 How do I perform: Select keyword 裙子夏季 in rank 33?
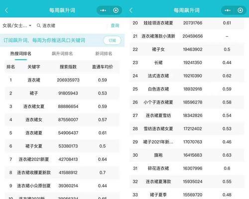(x=158, y=195)
